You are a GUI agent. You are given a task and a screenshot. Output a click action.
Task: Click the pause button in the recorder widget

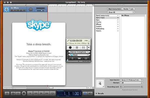coord(83,47)
